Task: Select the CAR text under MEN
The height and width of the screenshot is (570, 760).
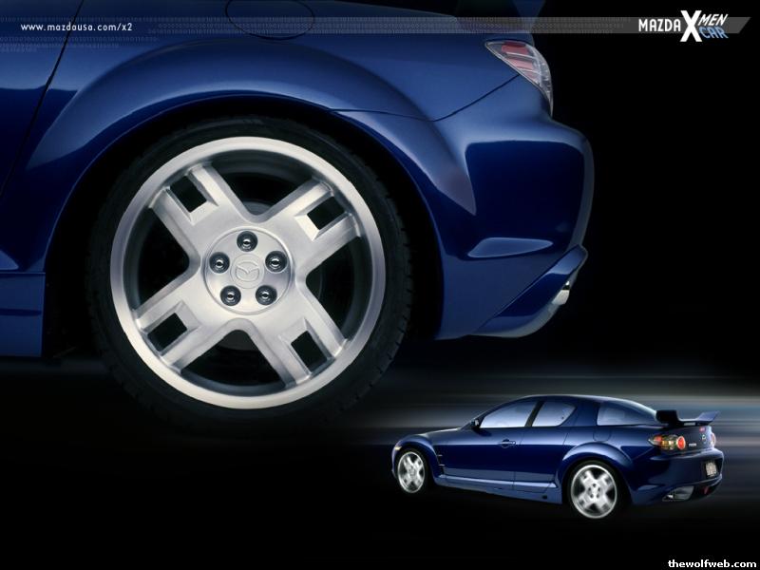Action: click(711, 34)
